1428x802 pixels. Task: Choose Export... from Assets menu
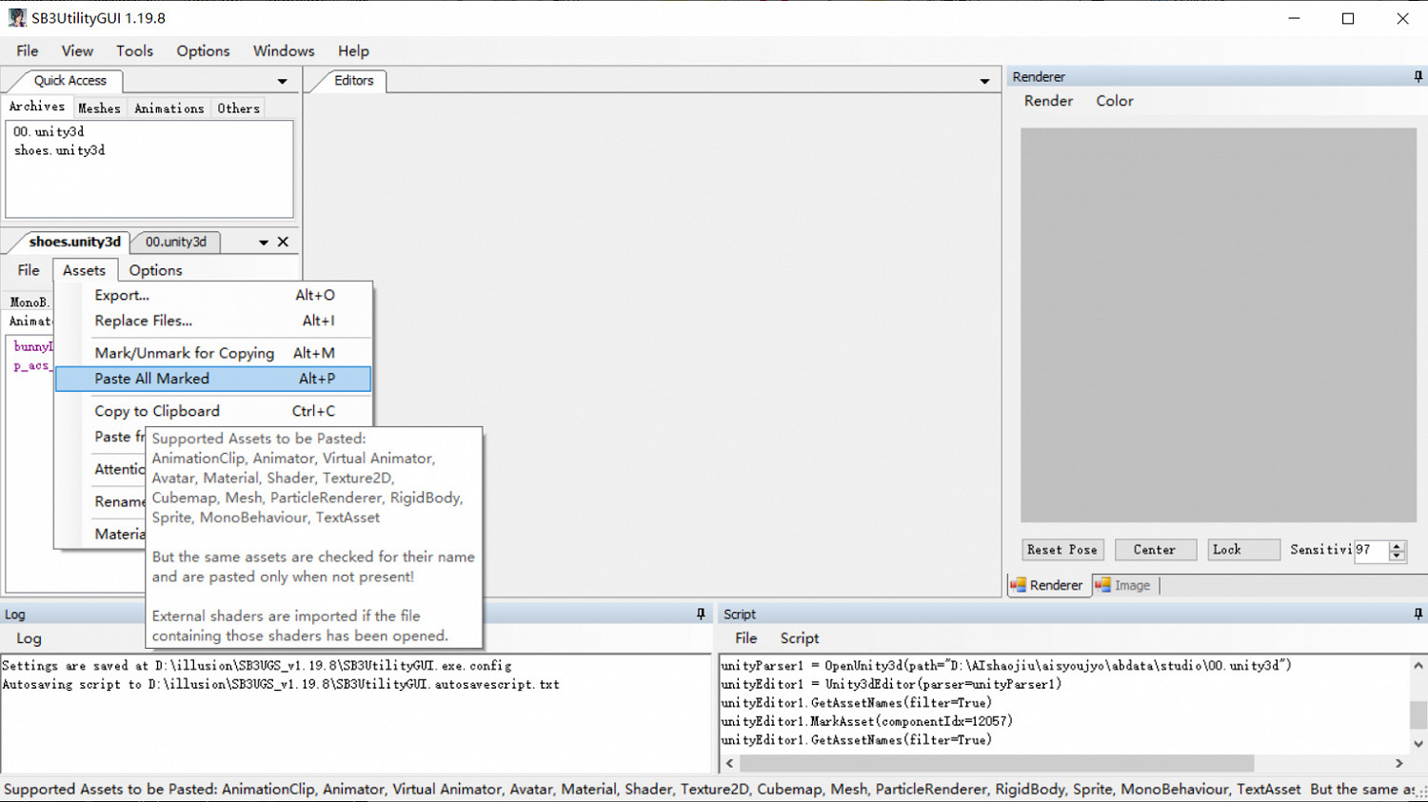[x=122, y=295]
